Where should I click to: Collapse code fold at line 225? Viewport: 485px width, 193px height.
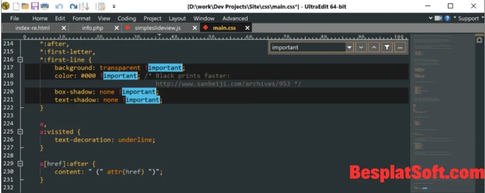20,132
